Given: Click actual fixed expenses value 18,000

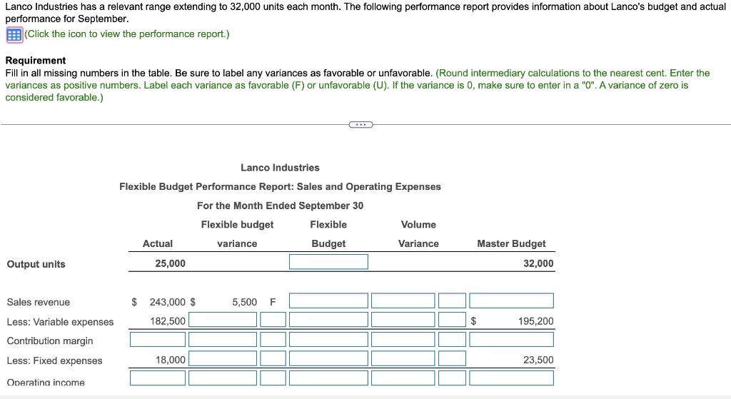Looking at the screenshot, I should pyautogui.click(x=170, y=360).
